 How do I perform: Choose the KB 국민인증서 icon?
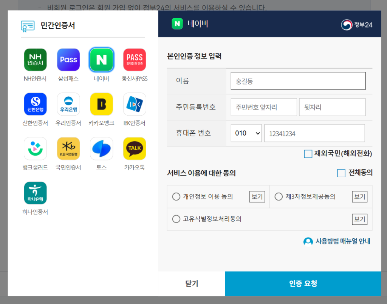[68, 148]
